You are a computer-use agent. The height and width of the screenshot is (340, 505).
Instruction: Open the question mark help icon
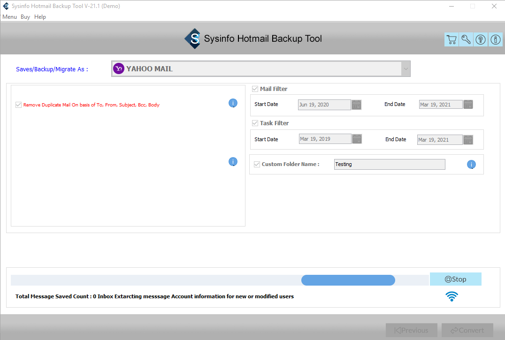(481, 39)
